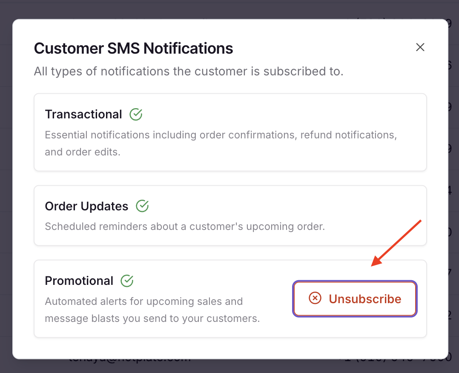Click the red arrow annotation
The width and height of the screenshot is (459, 373).
pos(396,243)
